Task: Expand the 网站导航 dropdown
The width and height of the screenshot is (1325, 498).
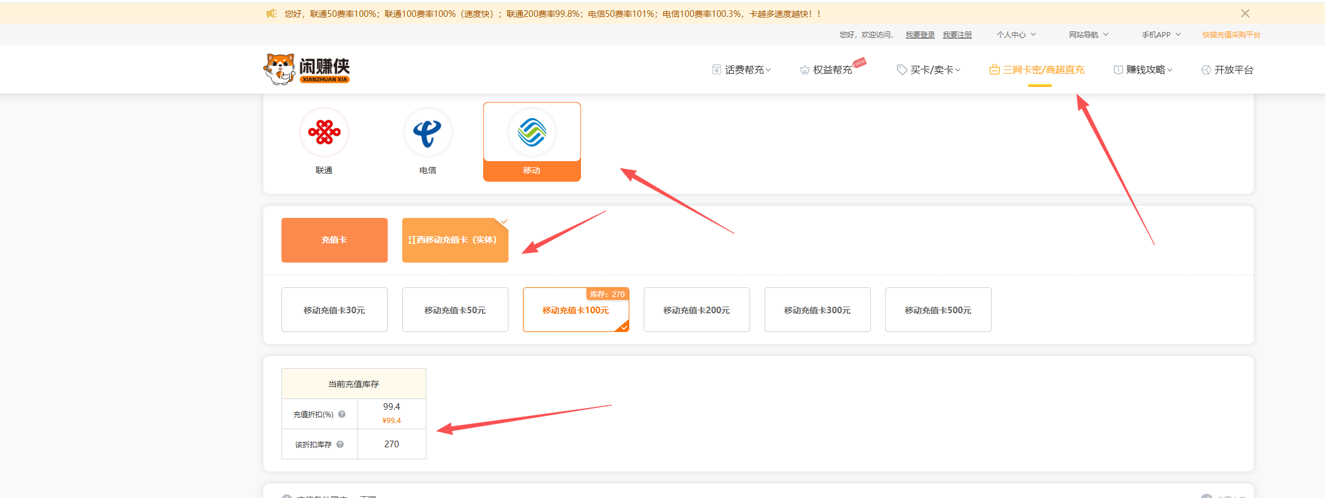Action: point(1089,35)
